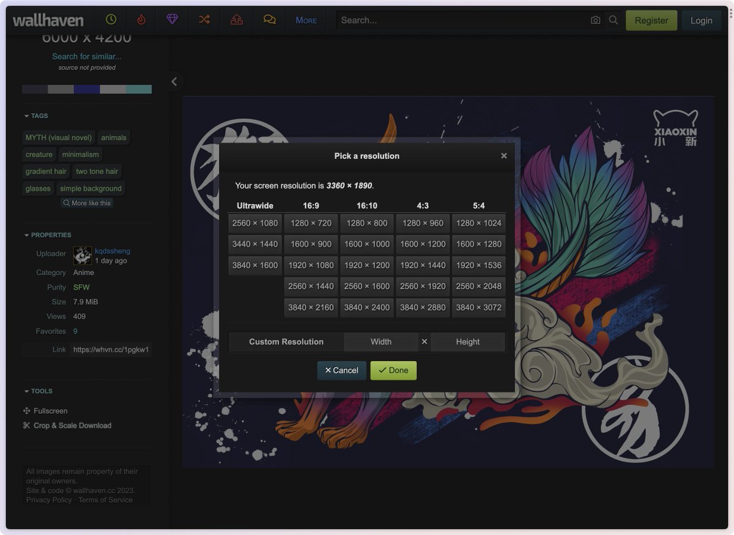Click the Search for similar link
The width and height of the screenshot is (734, 535).
(x=87, y=56)
